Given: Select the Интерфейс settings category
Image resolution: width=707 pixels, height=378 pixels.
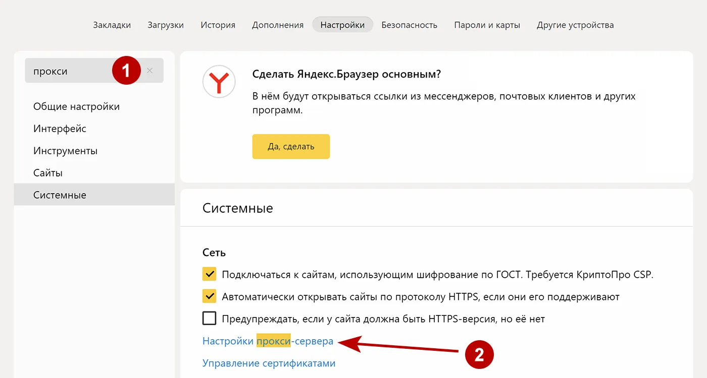Looking at the screenshot, I should point(59,129).
